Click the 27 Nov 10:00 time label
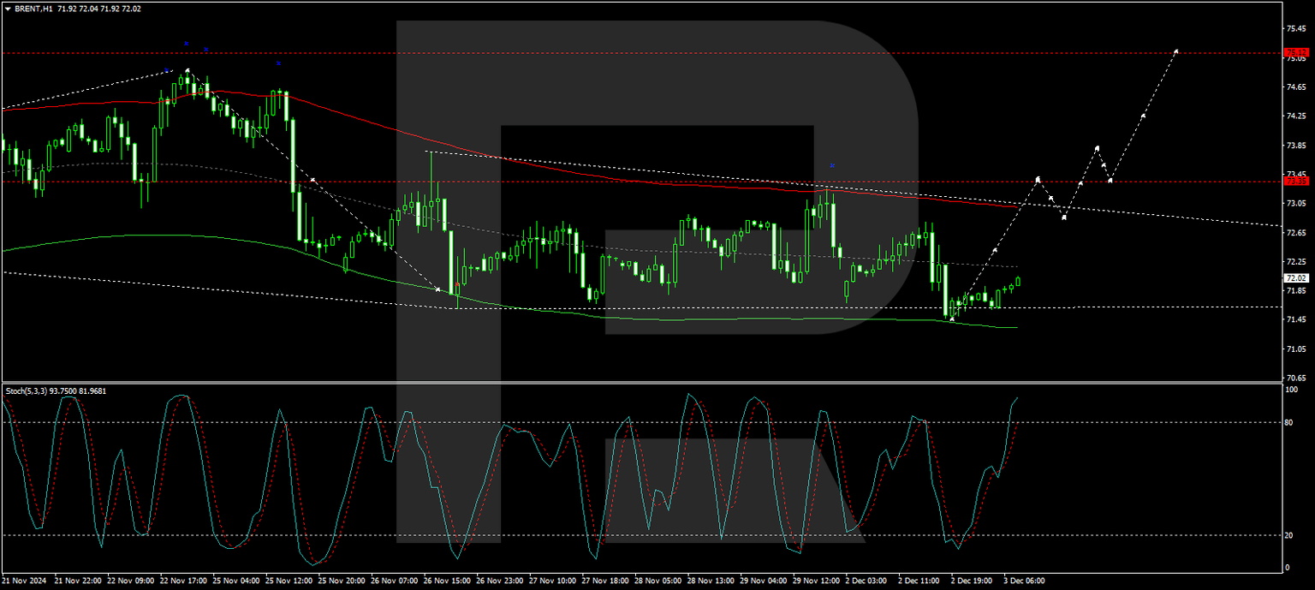Image resolution: width=1315 pixels, height=590 pixels. pos(554,581)
